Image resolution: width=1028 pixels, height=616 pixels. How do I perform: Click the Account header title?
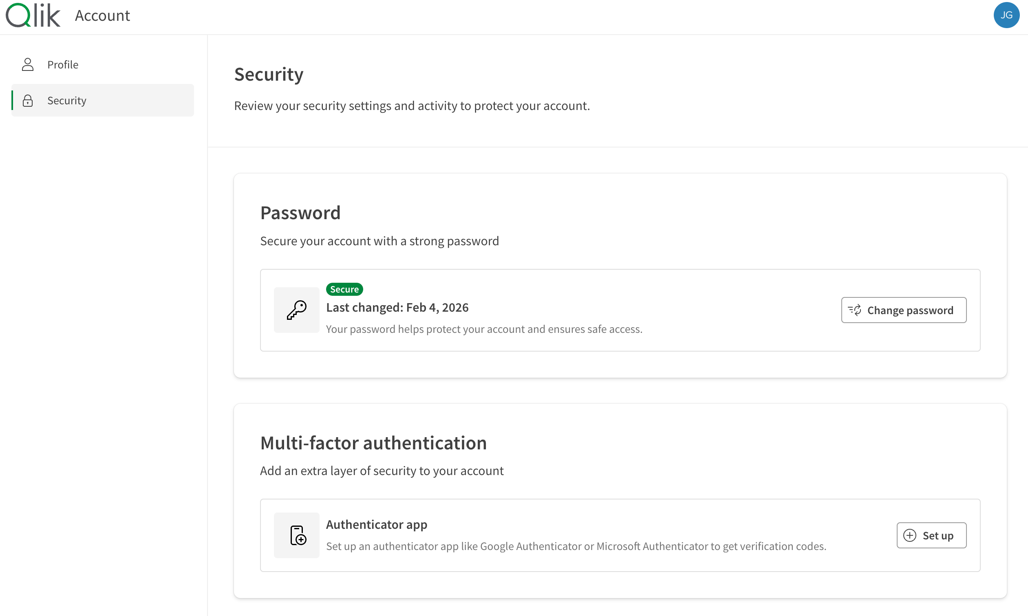(102, 15)
